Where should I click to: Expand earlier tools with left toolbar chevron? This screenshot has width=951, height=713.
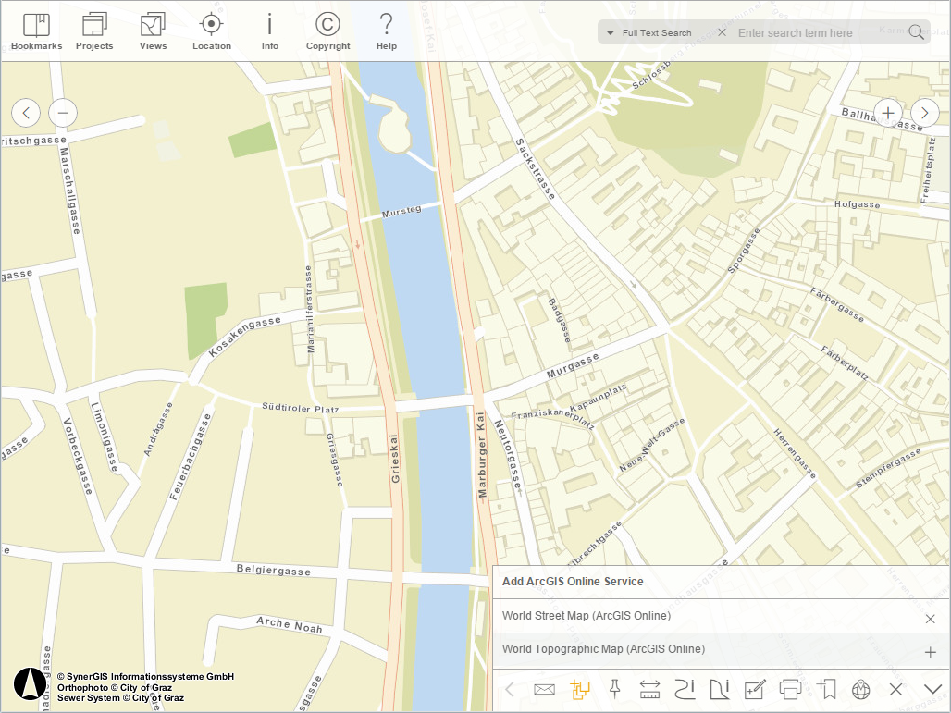coord(510,689)
